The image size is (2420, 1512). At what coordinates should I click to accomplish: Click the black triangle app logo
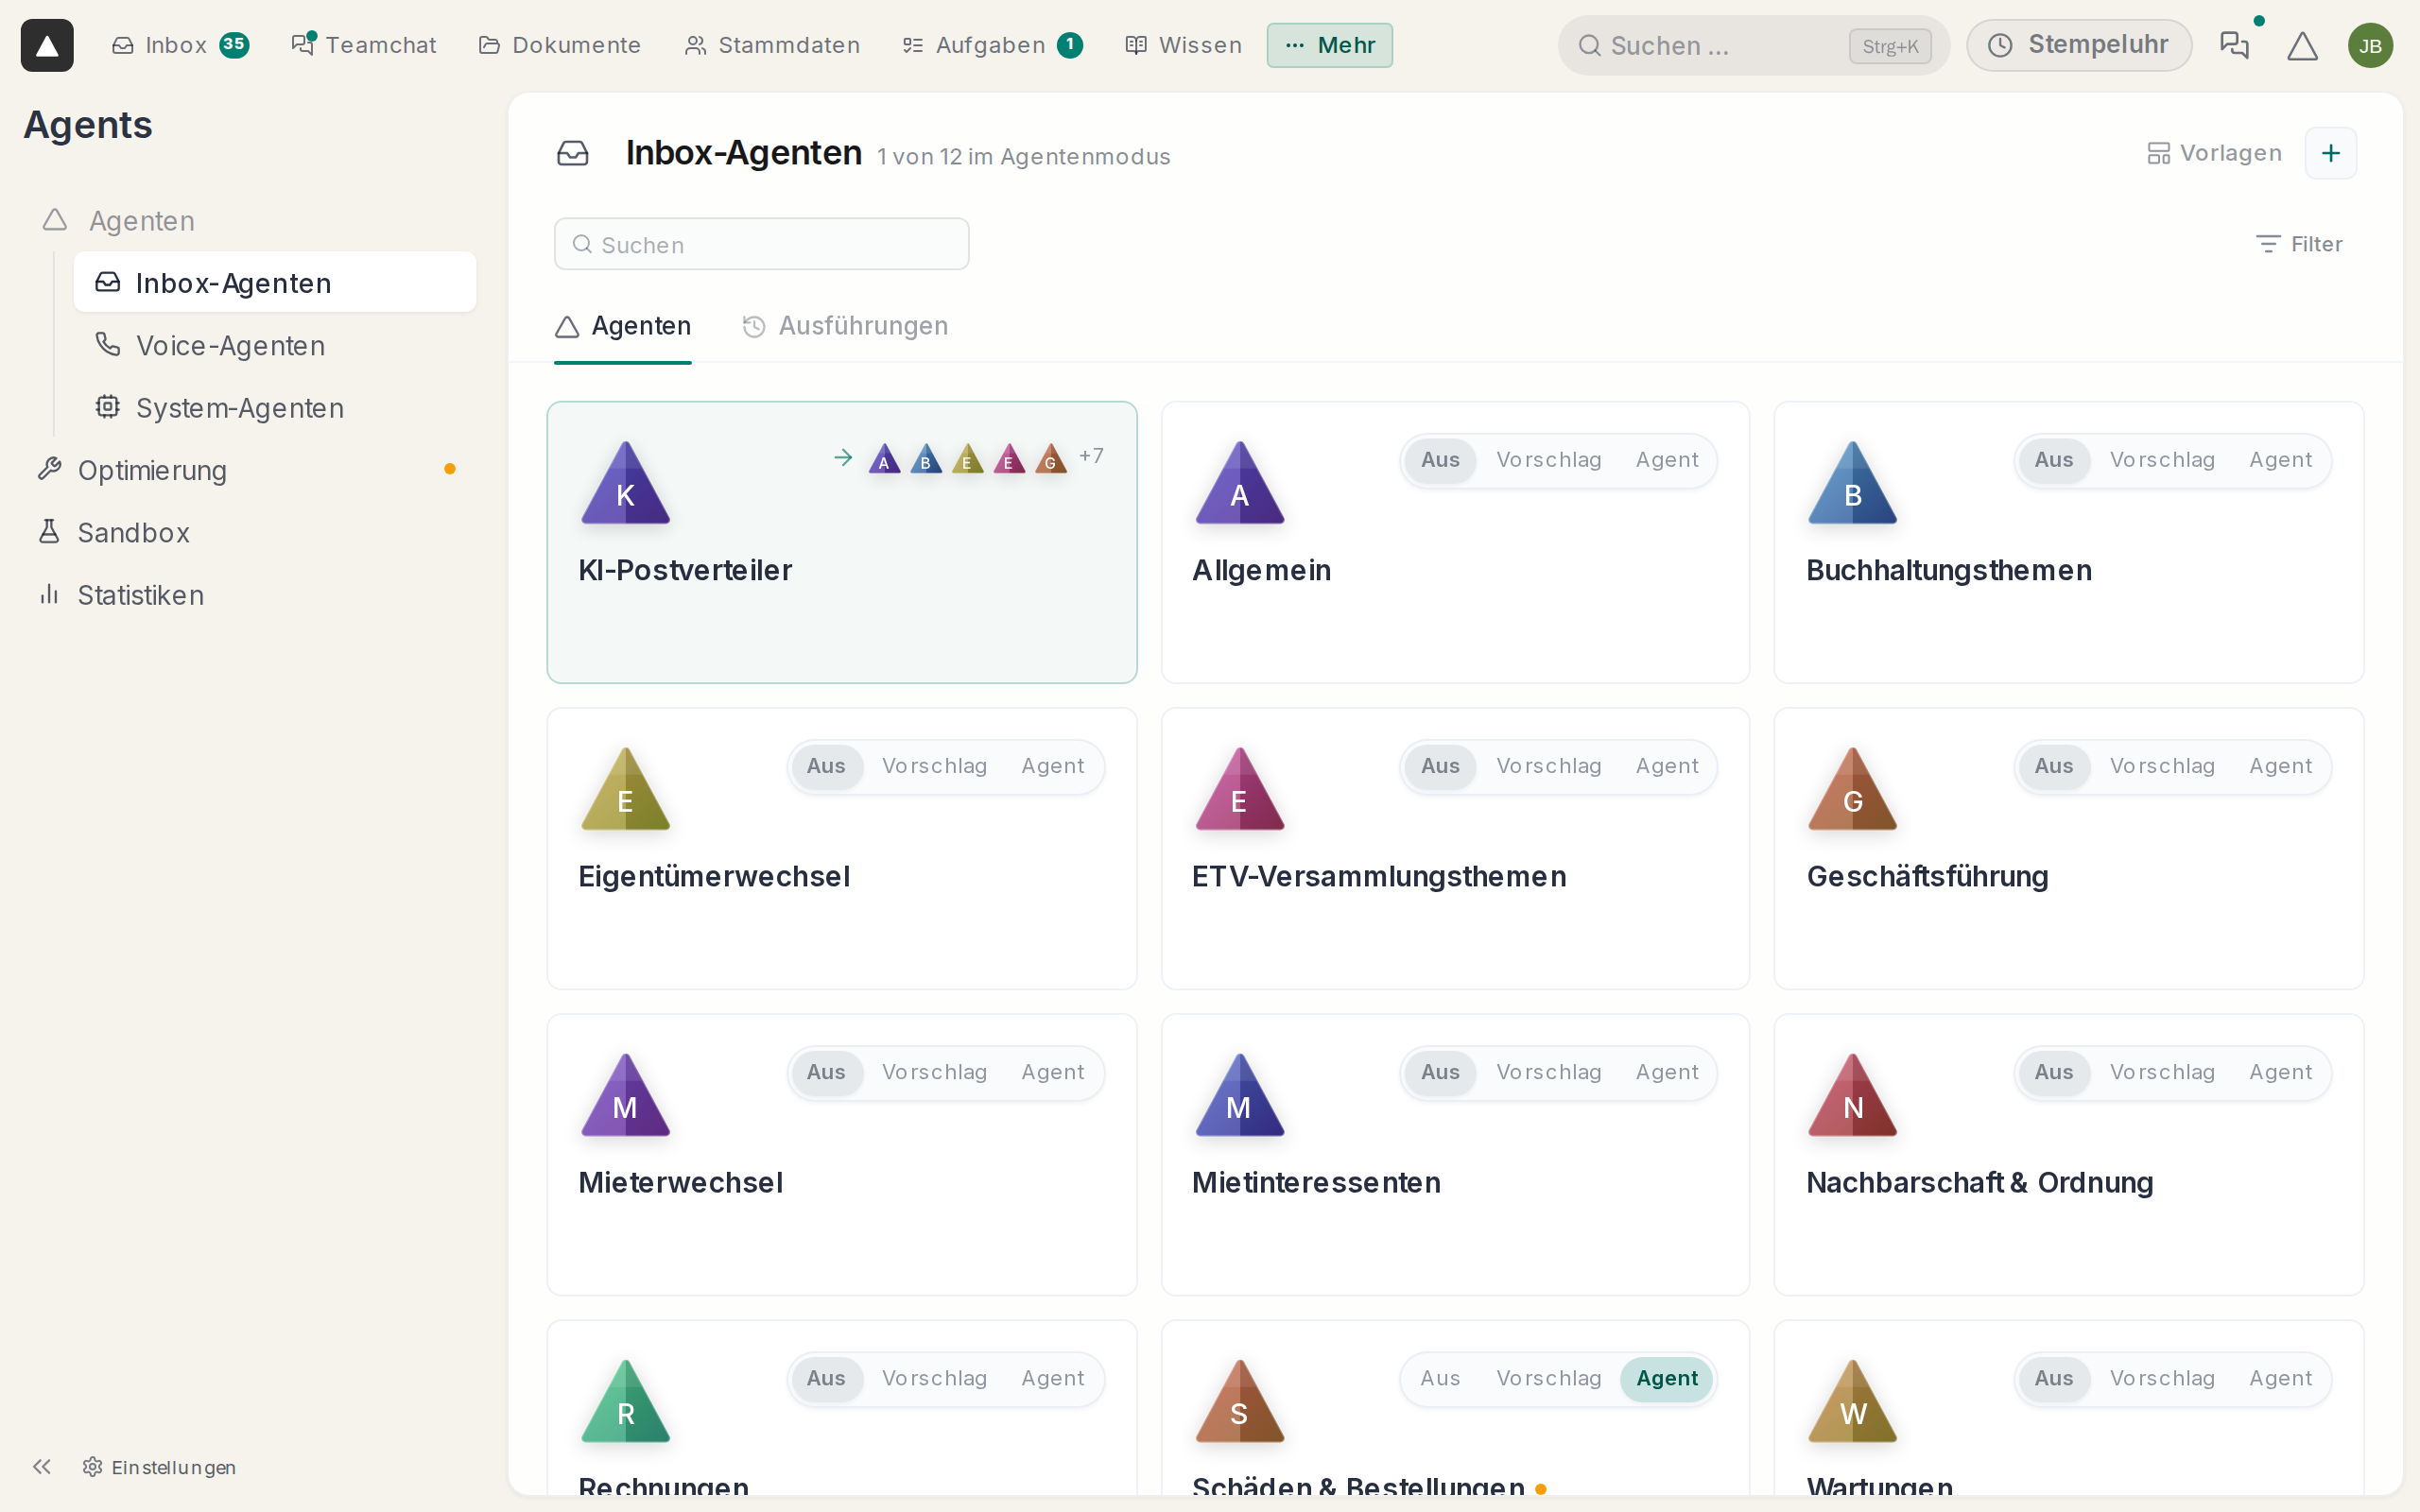(x=47, y=45)
